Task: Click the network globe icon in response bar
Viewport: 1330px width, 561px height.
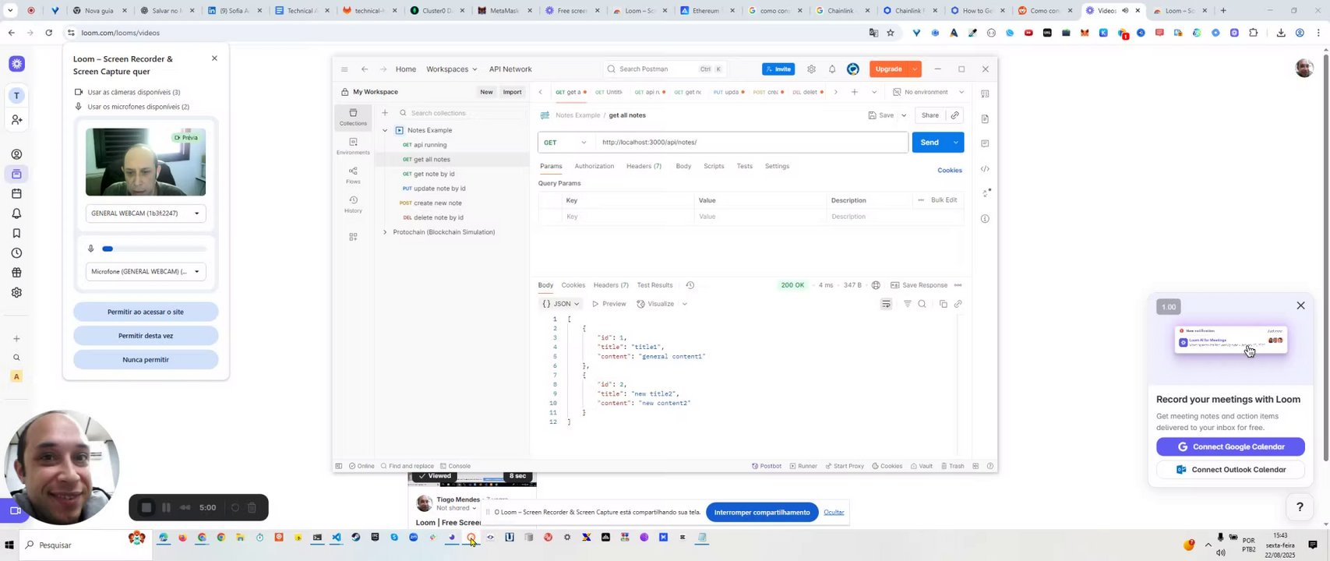Action: click(876, 285)
